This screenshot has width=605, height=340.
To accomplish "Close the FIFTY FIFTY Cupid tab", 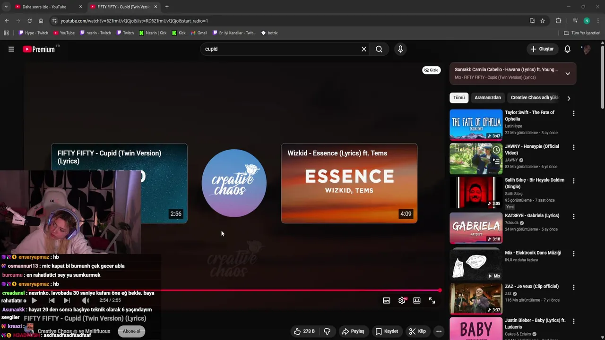I will [x=156, y=7].
